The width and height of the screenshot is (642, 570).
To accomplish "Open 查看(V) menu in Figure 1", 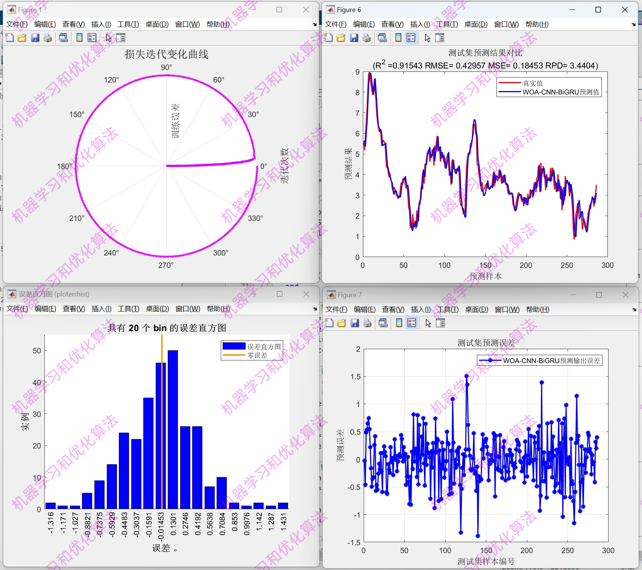I will tap(74, 24).
